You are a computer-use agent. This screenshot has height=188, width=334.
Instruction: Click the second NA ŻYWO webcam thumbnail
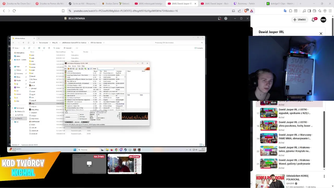click(x=124, y=164)
